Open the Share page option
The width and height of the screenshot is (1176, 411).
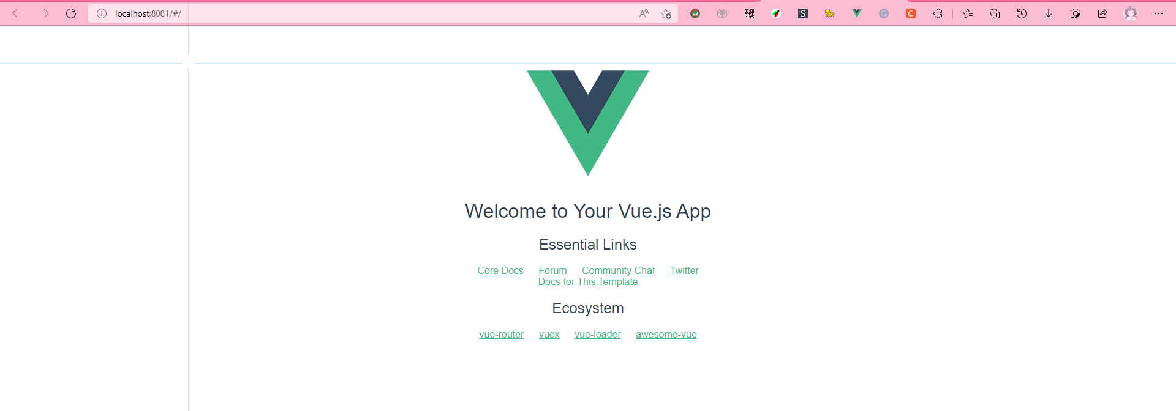(1102, 13)
